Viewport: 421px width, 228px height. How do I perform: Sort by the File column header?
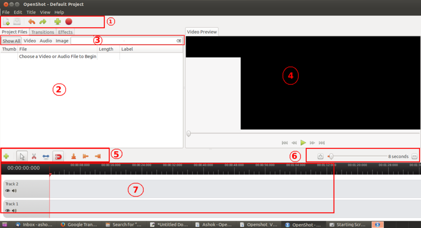click(x=57, y=49)
